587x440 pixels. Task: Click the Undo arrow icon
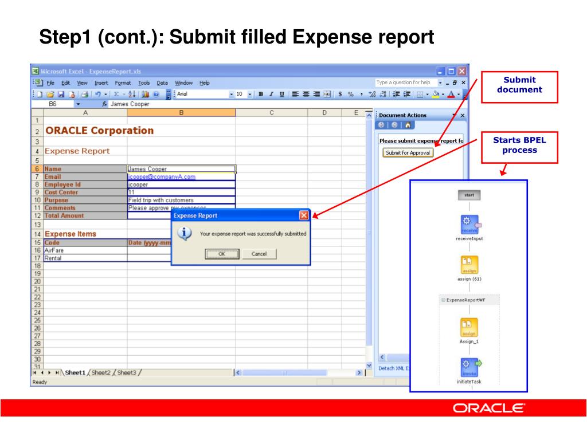(x=98, y=95)
